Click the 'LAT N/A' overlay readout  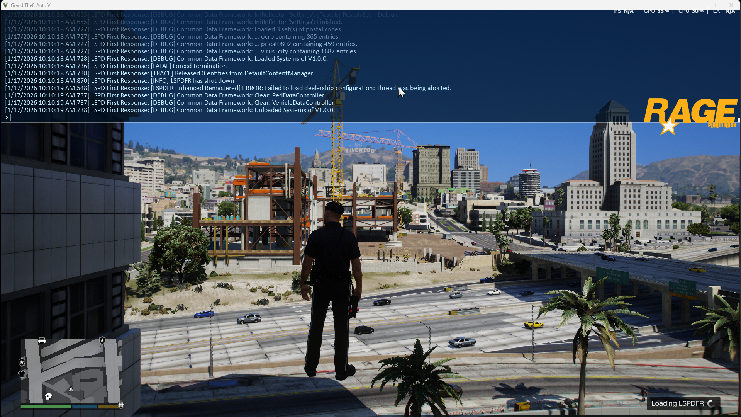tap(724, 11)
